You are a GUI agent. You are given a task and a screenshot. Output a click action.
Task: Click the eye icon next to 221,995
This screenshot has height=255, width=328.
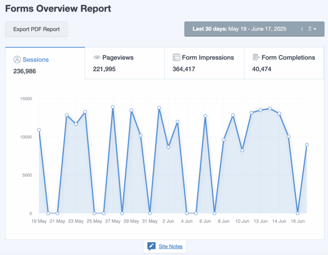[97, 57]
